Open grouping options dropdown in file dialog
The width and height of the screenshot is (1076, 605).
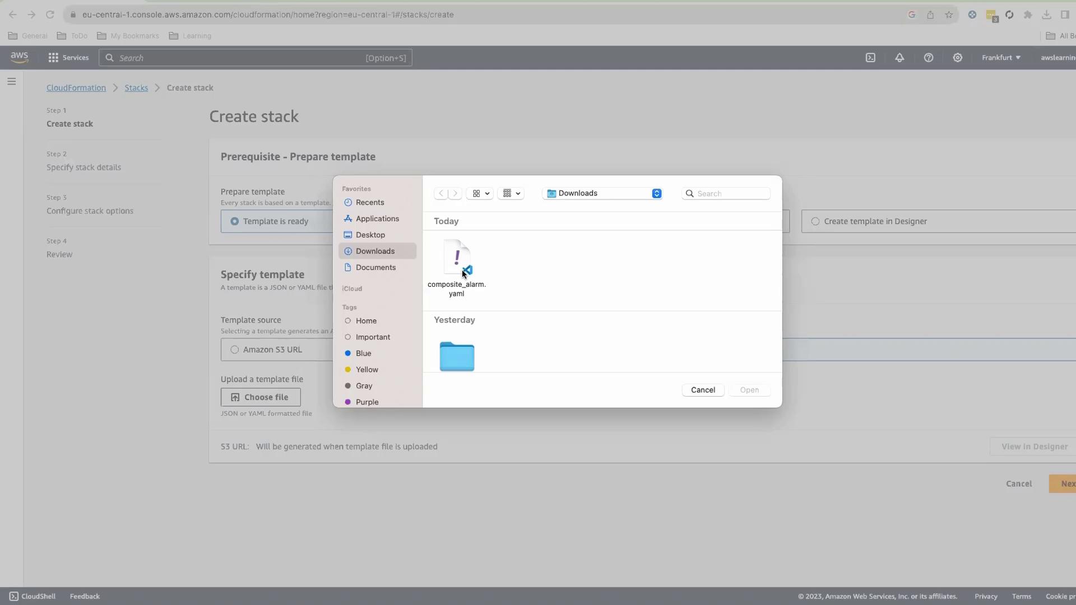coord(511,193)
